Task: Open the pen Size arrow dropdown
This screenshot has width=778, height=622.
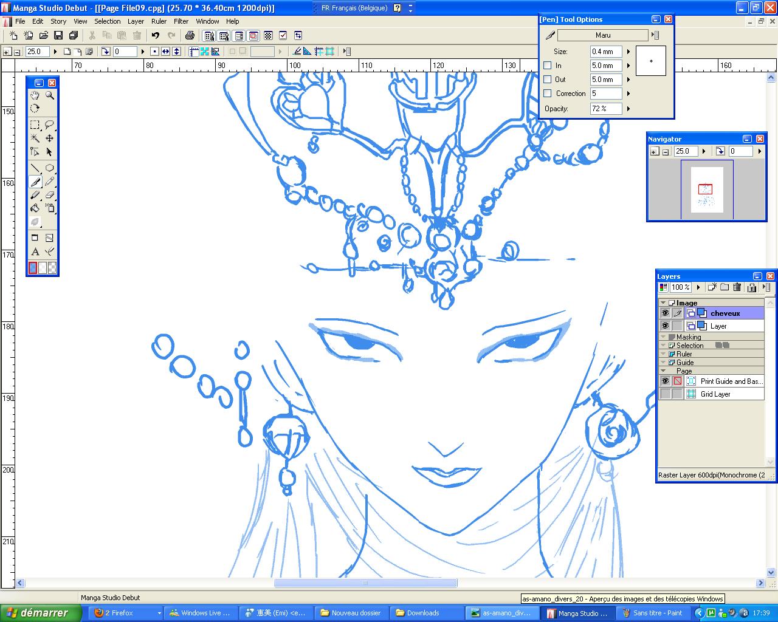Action: [628, 52]
